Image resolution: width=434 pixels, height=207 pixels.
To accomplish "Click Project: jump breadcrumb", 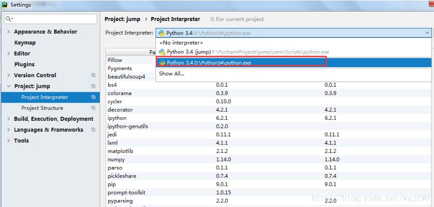I will [x=122, y=19].
